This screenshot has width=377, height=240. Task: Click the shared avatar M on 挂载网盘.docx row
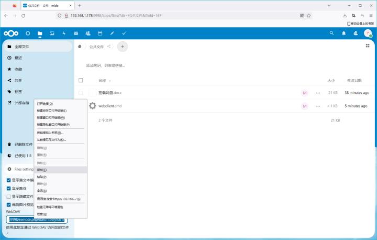pyautogui.click(x=305, y=93)
